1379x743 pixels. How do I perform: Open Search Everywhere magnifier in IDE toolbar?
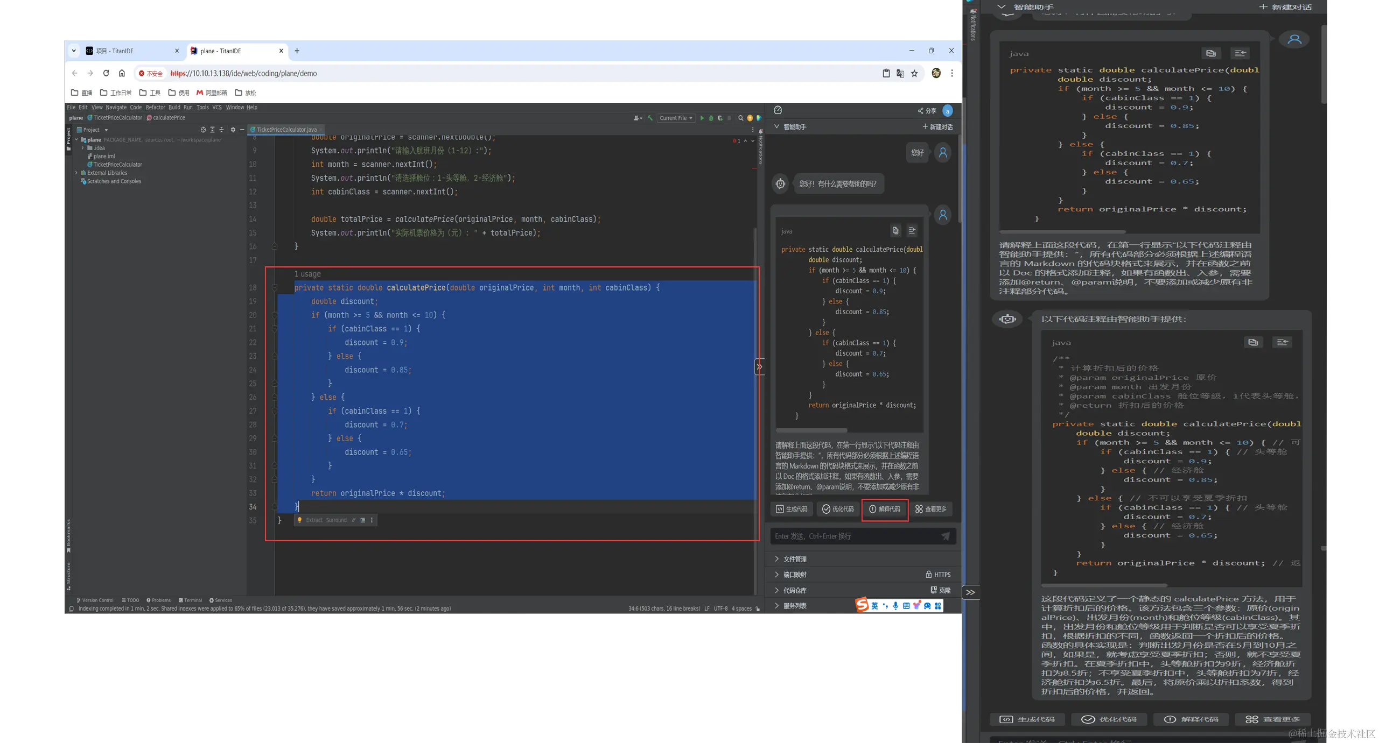pyautogui.click(x=740, y=118)
